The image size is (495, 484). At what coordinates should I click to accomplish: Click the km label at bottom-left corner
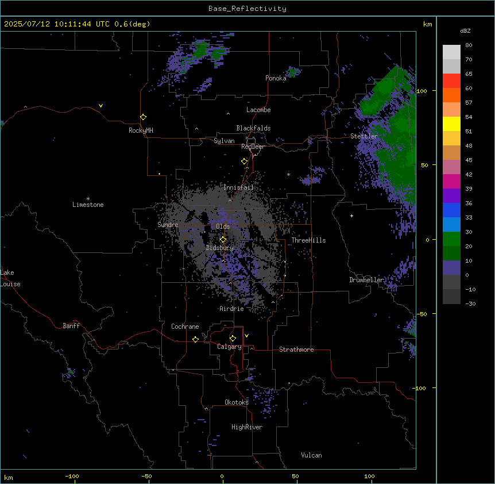(9, 478)
